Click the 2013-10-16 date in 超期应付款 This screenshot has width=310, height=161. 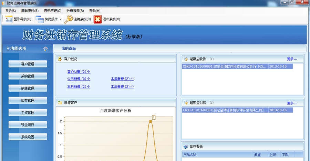(278, 110)
